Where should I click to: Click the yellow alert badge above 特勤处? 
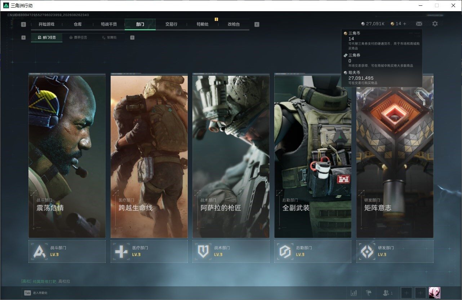(x=216, y=19)
